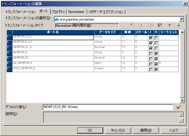Toggle output checkbox for GCID_NEWFIELD row
Screen dimensions: 189x136
click(156, 69)
